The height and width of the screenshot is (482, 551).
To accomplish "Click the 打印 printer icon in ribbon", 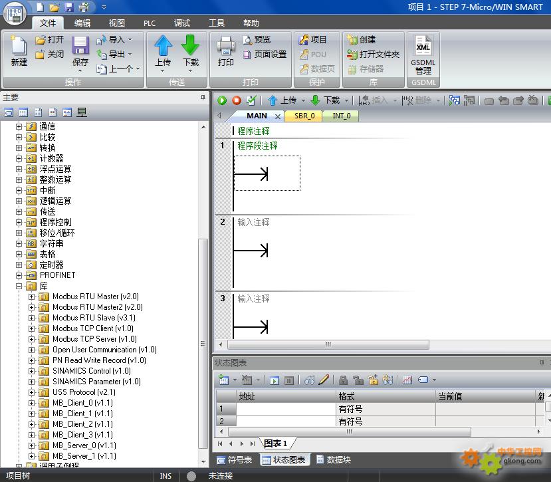I will click(225, 46).
